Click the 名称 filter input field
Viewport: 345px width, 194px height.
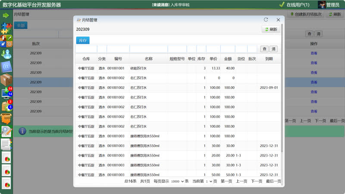148,49
